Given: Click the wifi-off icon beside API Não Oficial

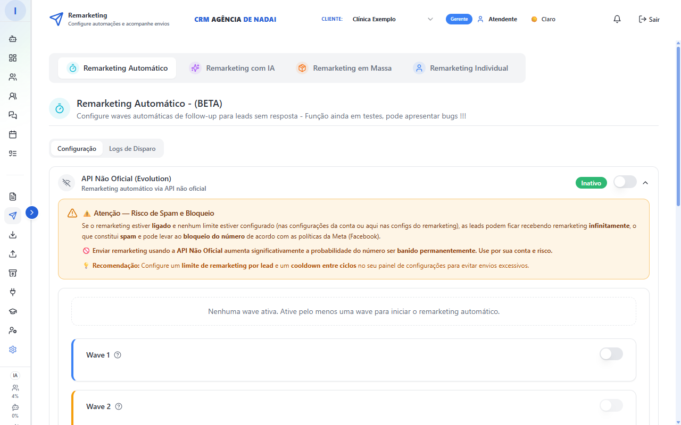Looking at the screenshot, I should (67, 183).
